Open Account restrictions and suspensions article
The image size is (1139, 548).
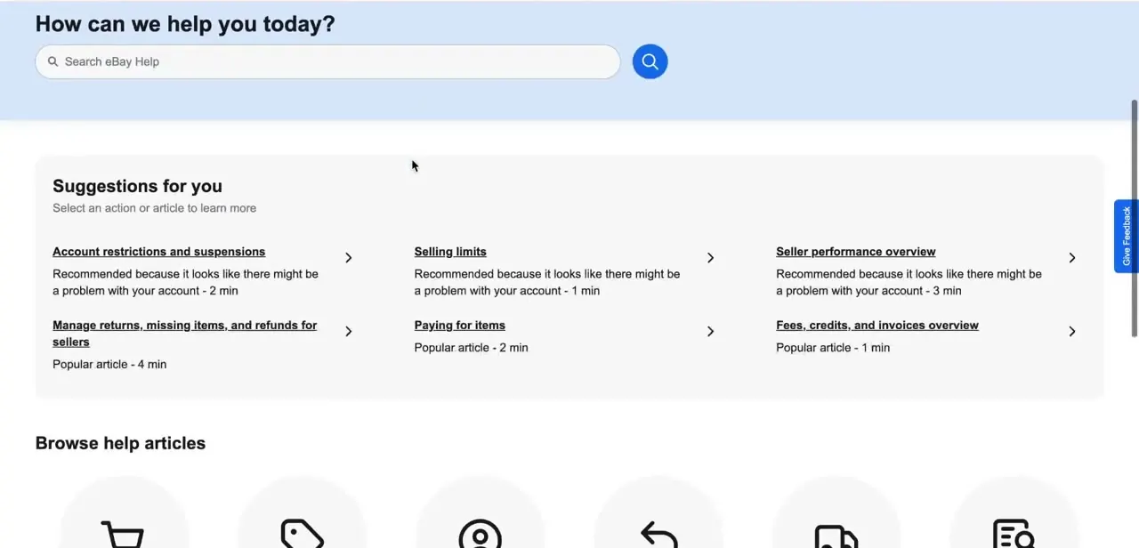(x=158, y=252)
